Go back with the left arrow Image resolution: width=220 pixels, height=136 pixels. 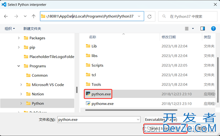(x=6, y=16)
